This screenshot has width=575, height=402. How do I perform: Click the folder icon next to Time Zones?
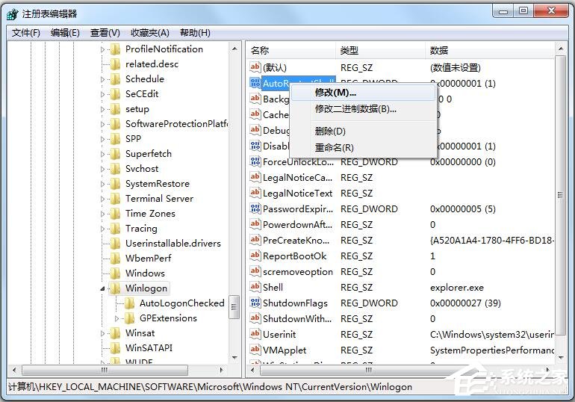116,214
